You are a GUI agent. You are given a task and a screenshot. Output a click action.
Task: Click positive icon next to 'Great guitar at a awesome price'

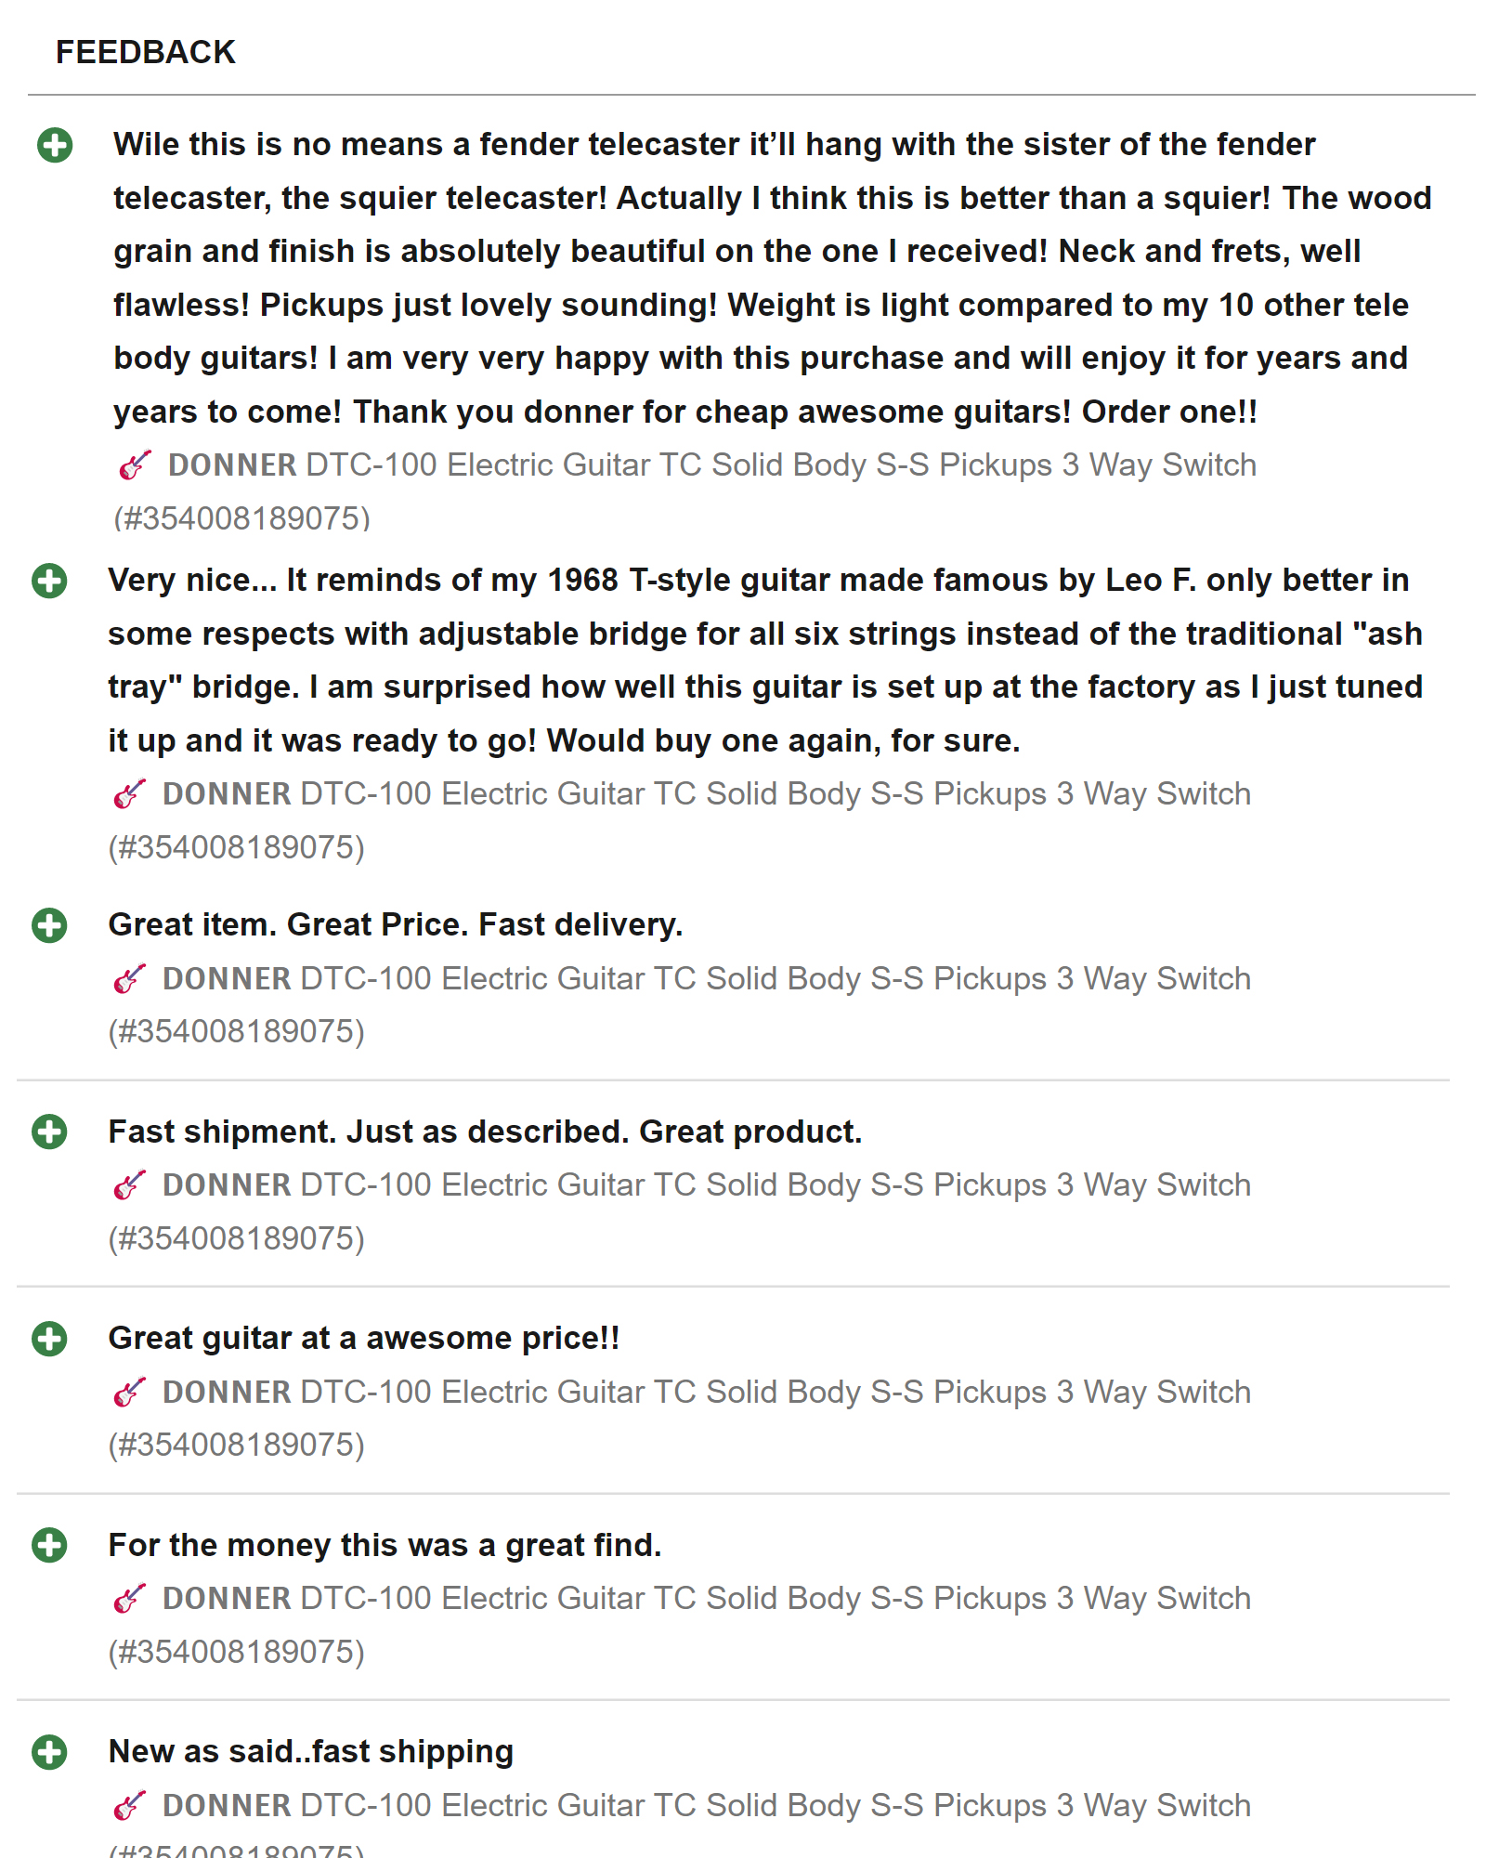(x=49, y=1339)
